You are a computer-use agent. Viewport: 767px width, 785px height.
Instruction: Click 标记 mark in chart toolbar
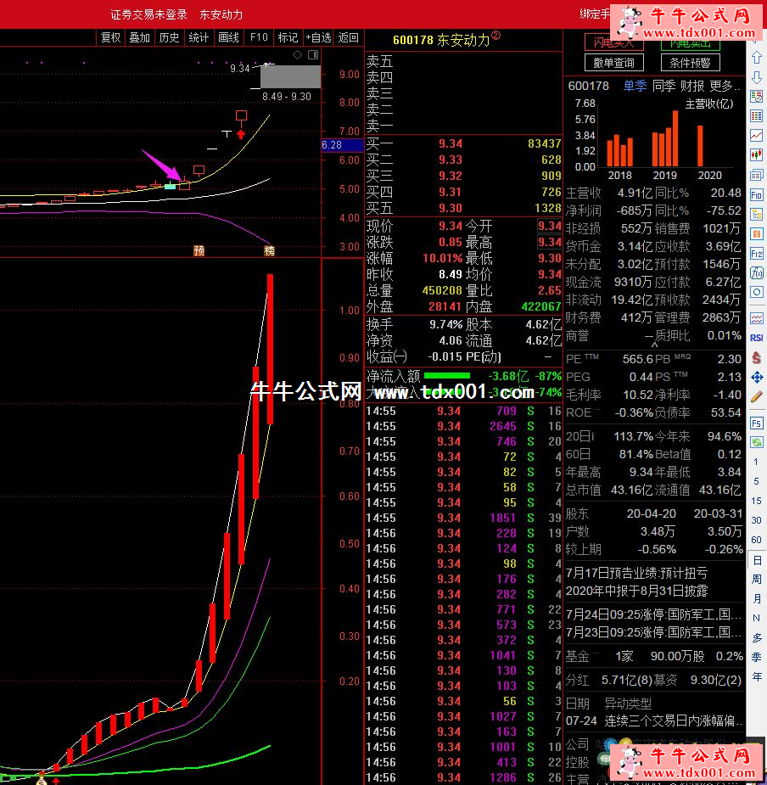pyautogui.click(x=288, y=37)
